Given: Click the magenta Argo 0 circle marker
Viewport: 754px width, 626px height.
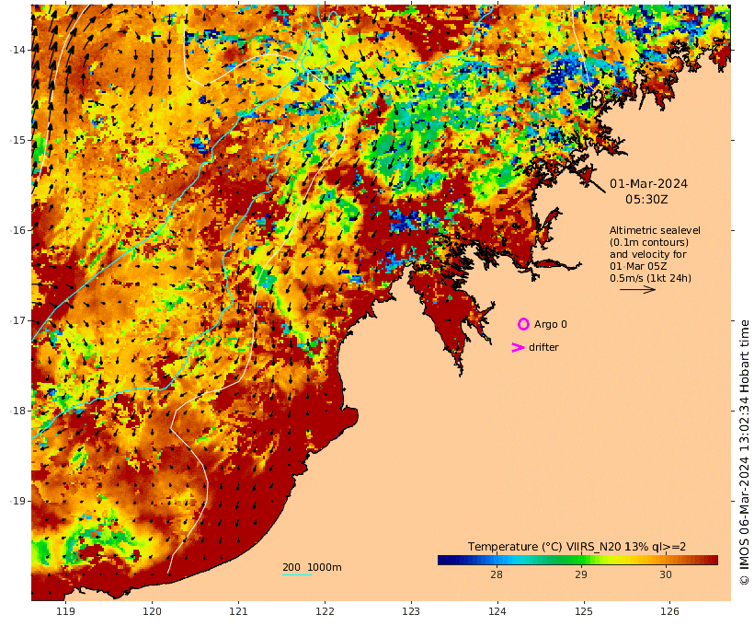Looking at the screenshot, I should (x=524, y=324).
